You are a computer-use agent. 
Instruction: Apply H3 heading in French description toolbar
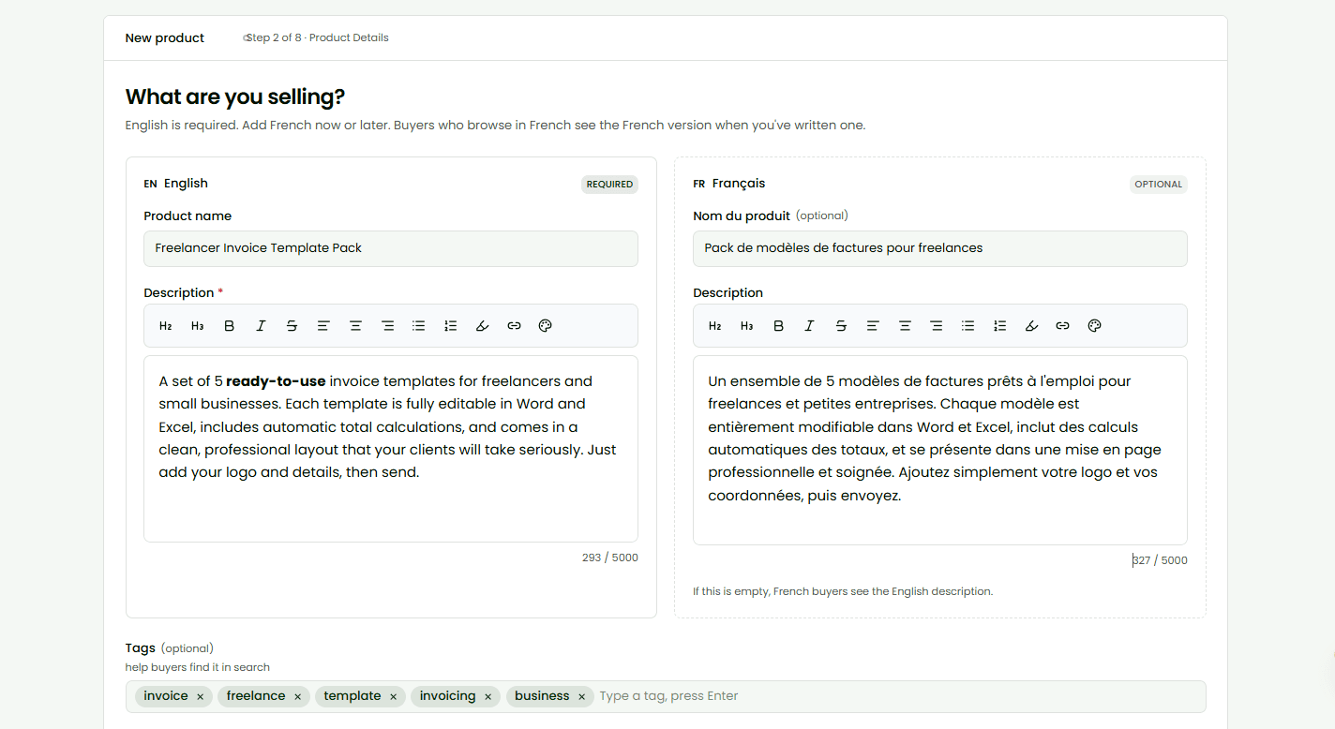[x=747, y=326]
